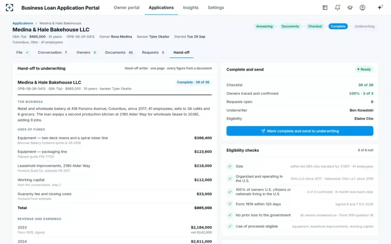
Task: Open the notifications bell
Action: click(338, 7)
